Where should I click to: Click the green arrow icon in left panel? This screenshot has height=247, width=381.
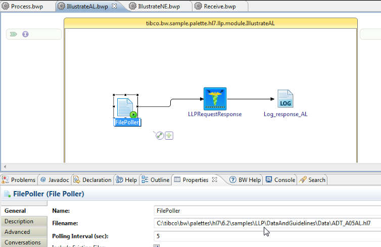[x=13, y=34]
